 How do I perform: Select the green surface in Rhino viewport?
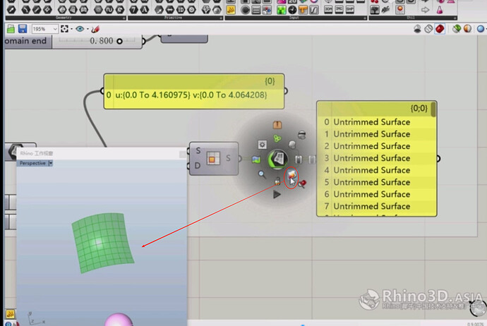[102, 243]
